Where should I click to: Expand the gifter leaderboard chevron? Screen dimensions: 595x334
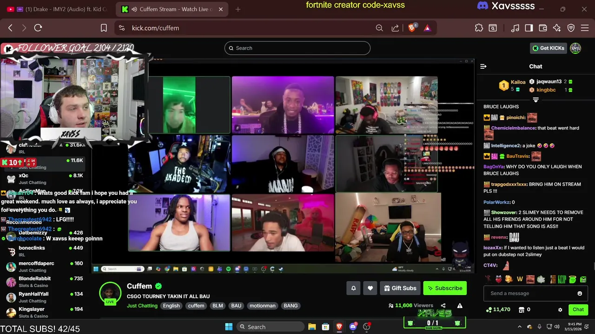coord(535,100)
